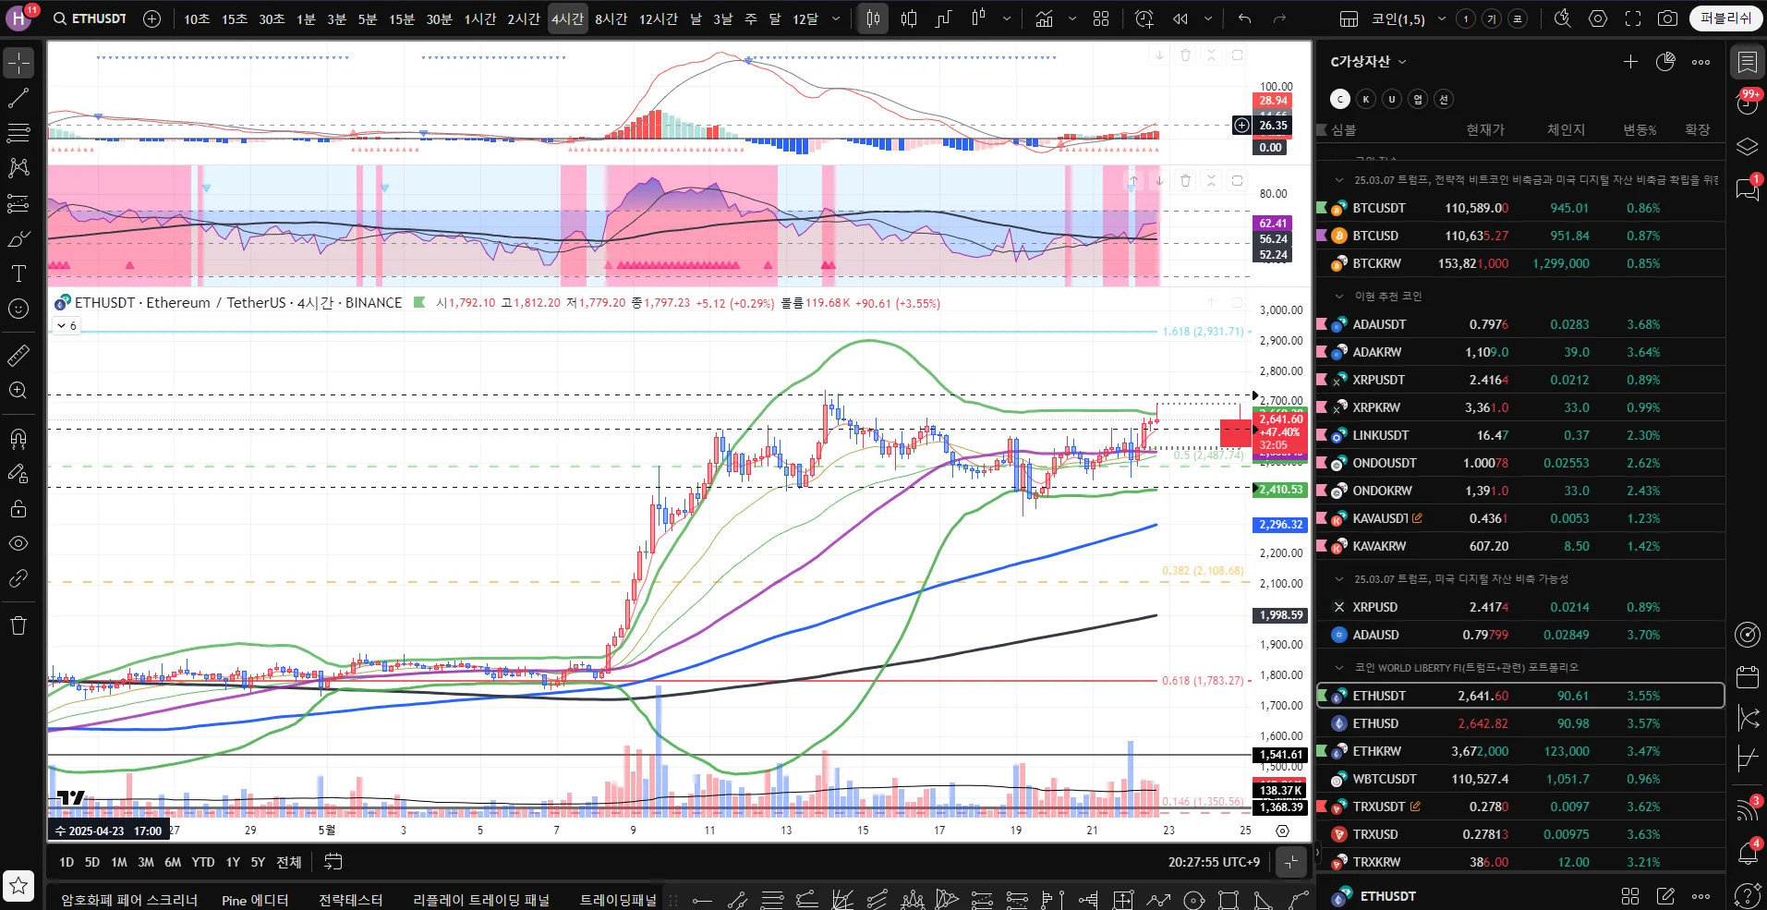Click the undo arrow
Image resolution: width=1767 pixels, height=910 pixels.
[x=1245, y=18]
